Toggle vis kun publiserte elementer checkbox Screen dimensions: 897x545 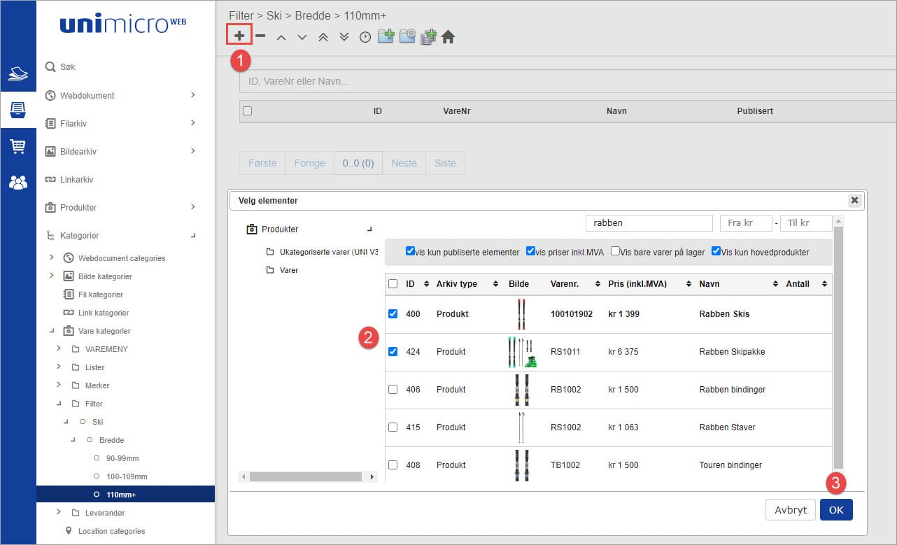[x=411, y=251]
